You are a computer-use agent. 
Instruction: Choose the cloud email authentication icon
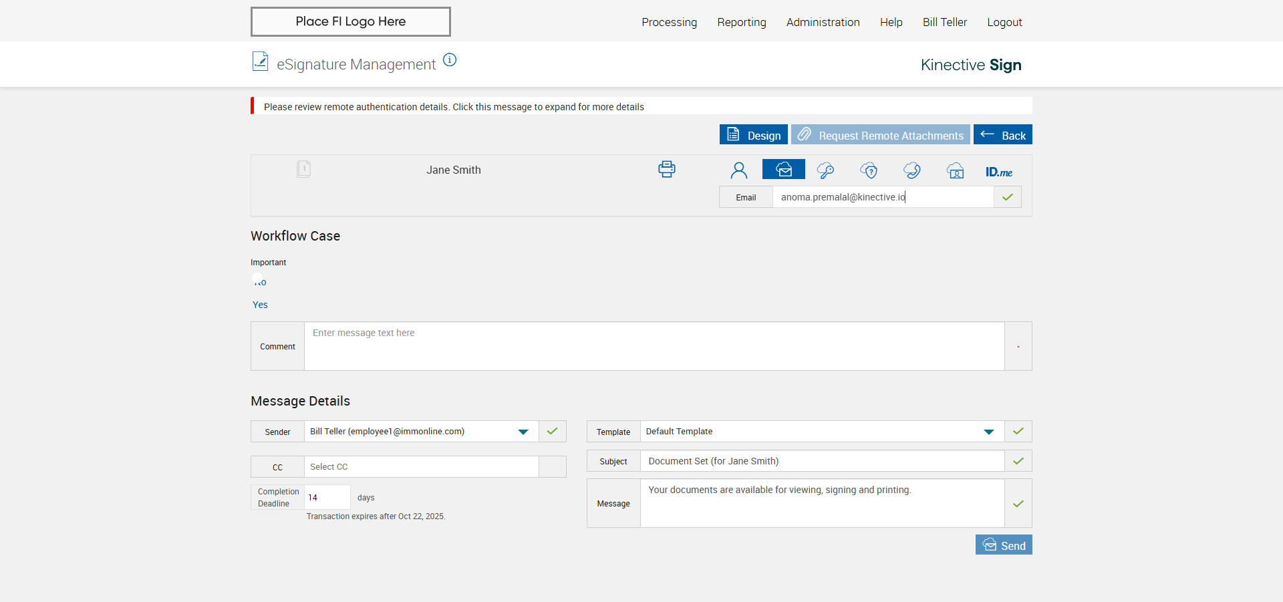(x=783, y=170)
